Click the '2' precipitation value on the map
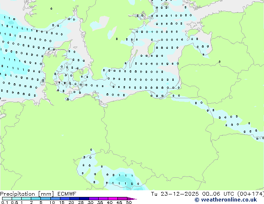 pyautogui.click(x=132, y=184)
